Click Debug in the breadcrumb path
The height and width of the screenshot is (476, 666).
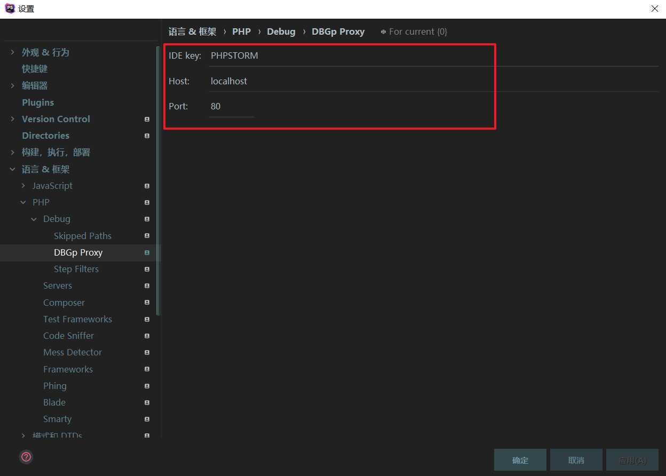(x=281, y=31)
